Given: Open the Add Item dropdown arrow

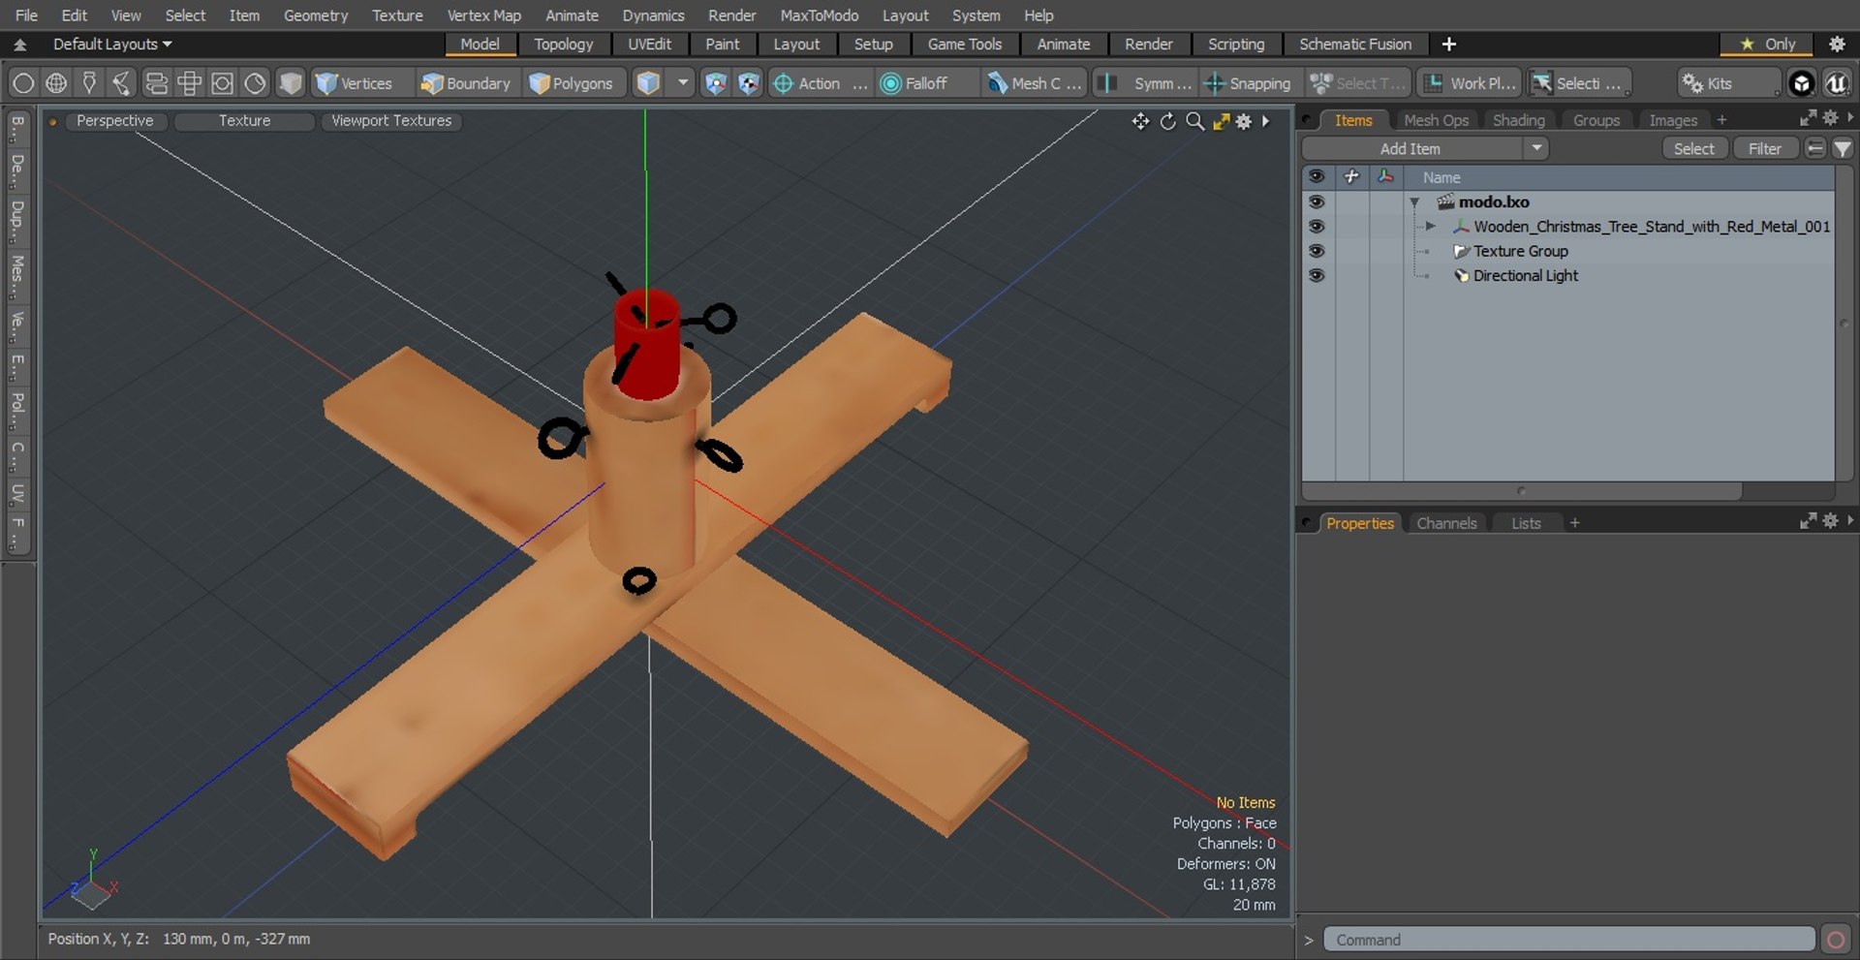Looking at the screenshot, I should [x=1535, y=148].
